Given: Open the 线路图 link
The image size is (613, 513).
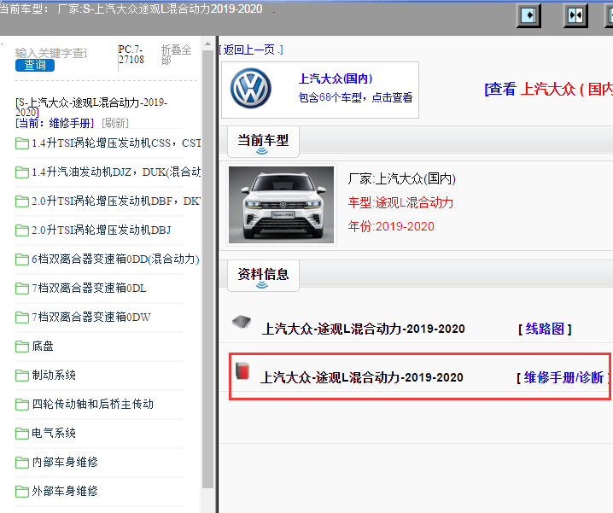Looking at the screenshot, I should click(x=545, y=329).
